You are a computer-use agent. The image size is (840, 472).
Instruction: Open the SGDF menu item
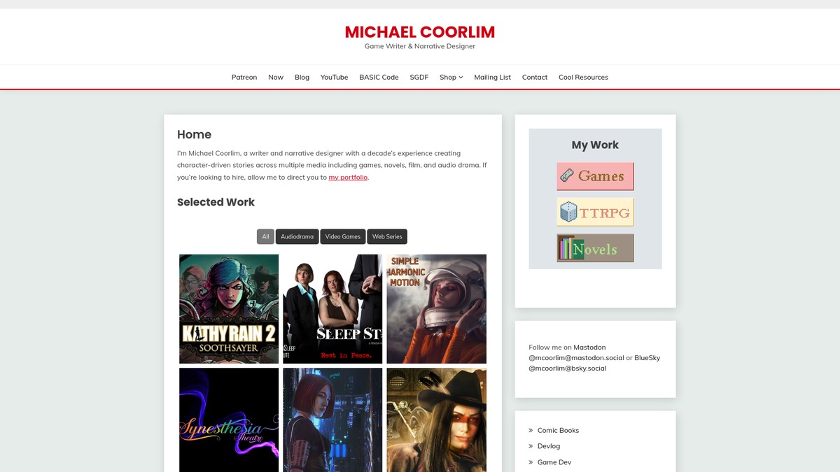[419, 78]
